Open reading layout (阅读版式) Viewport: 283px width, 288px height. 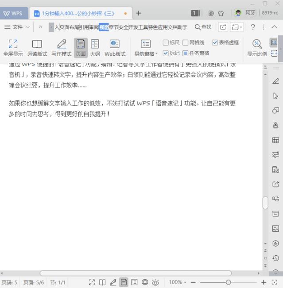(37, 48)
